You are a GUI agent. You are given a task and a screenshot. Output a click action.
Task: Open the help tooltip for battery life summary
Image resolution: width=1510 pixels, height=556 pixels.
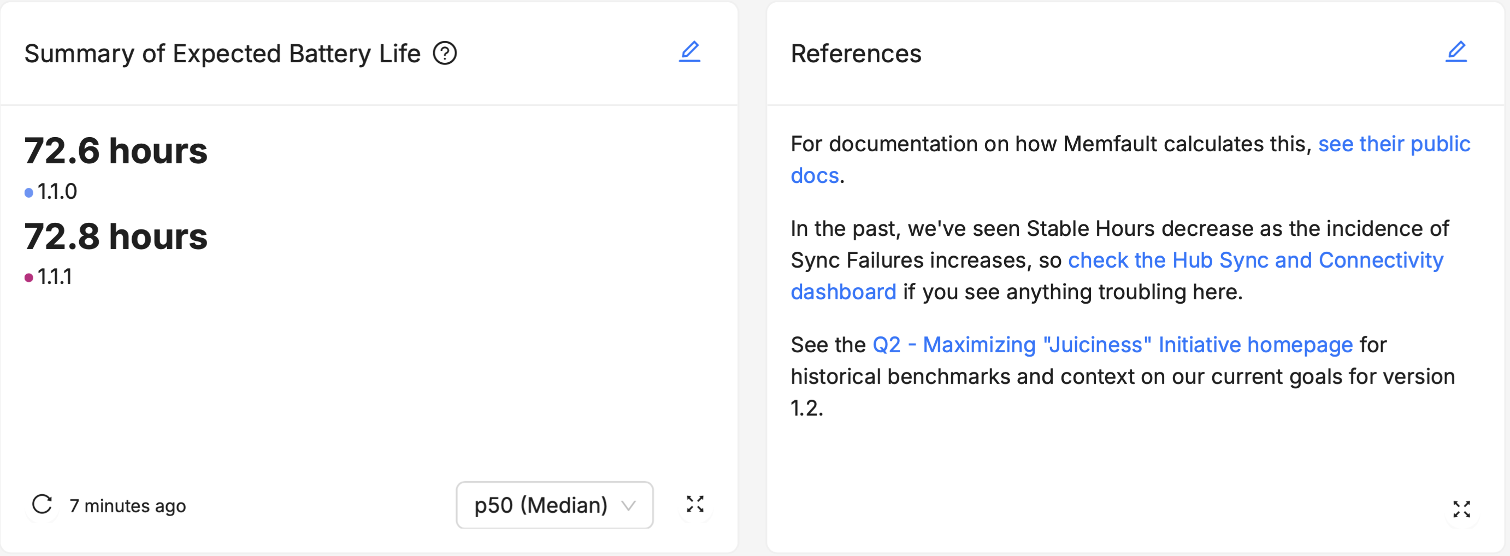tap(445, 54)
